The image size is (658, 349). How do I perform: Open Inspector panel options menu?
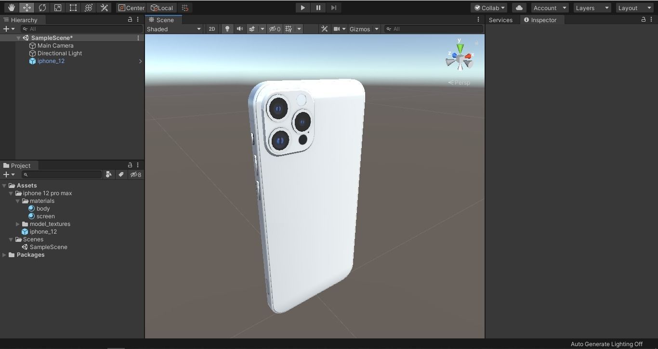click(651, 20)
